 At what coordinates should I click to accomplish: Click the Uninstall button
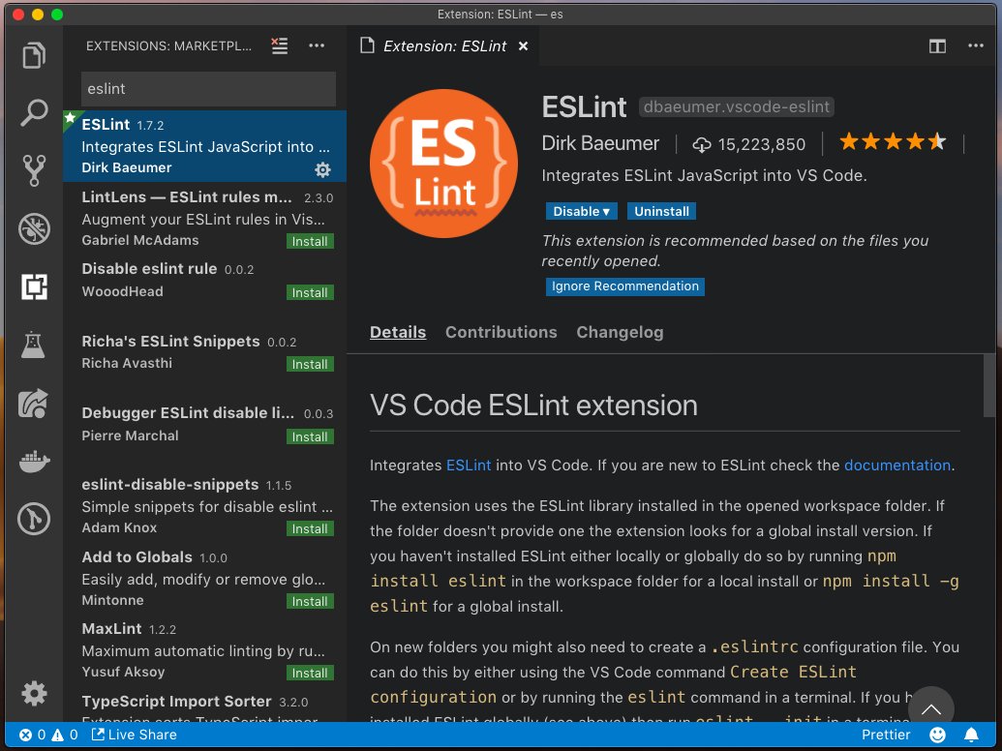coord(661,211)
